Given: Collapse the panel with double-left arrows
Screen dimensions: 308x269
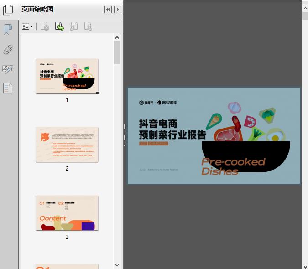Looking at the screenshot, I should pos(108,10).
